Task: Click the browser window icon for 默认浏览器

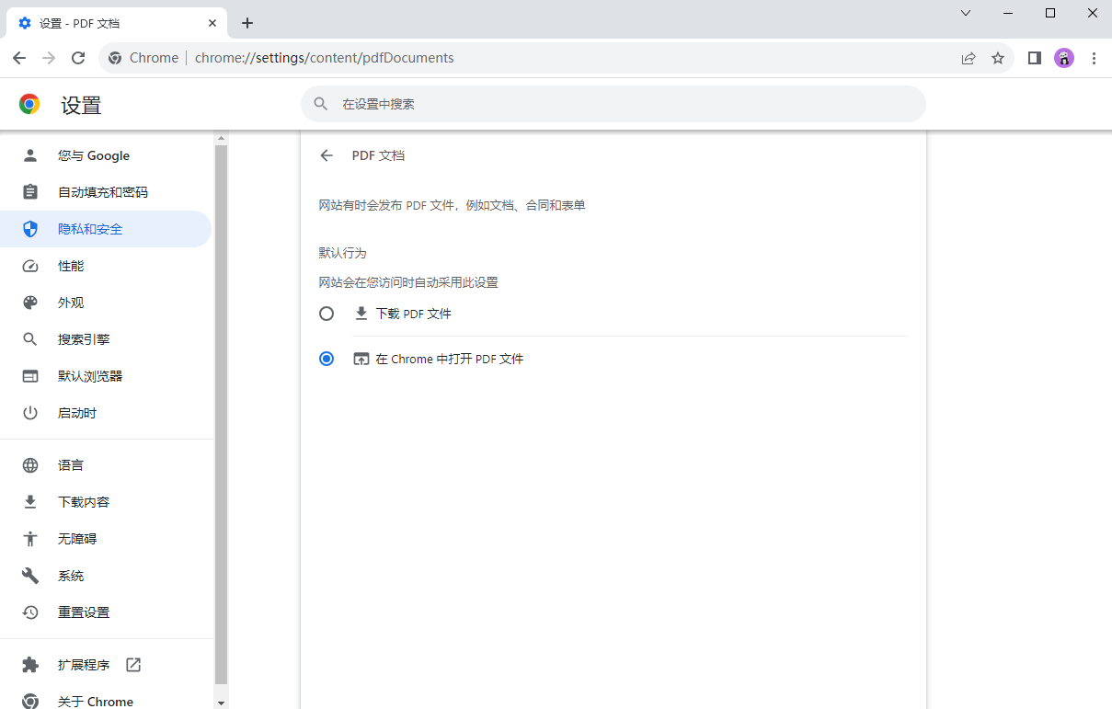Action: point(30,376)
